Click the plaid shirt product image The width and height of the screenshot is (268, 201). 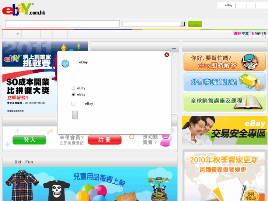tap(21, 186)
